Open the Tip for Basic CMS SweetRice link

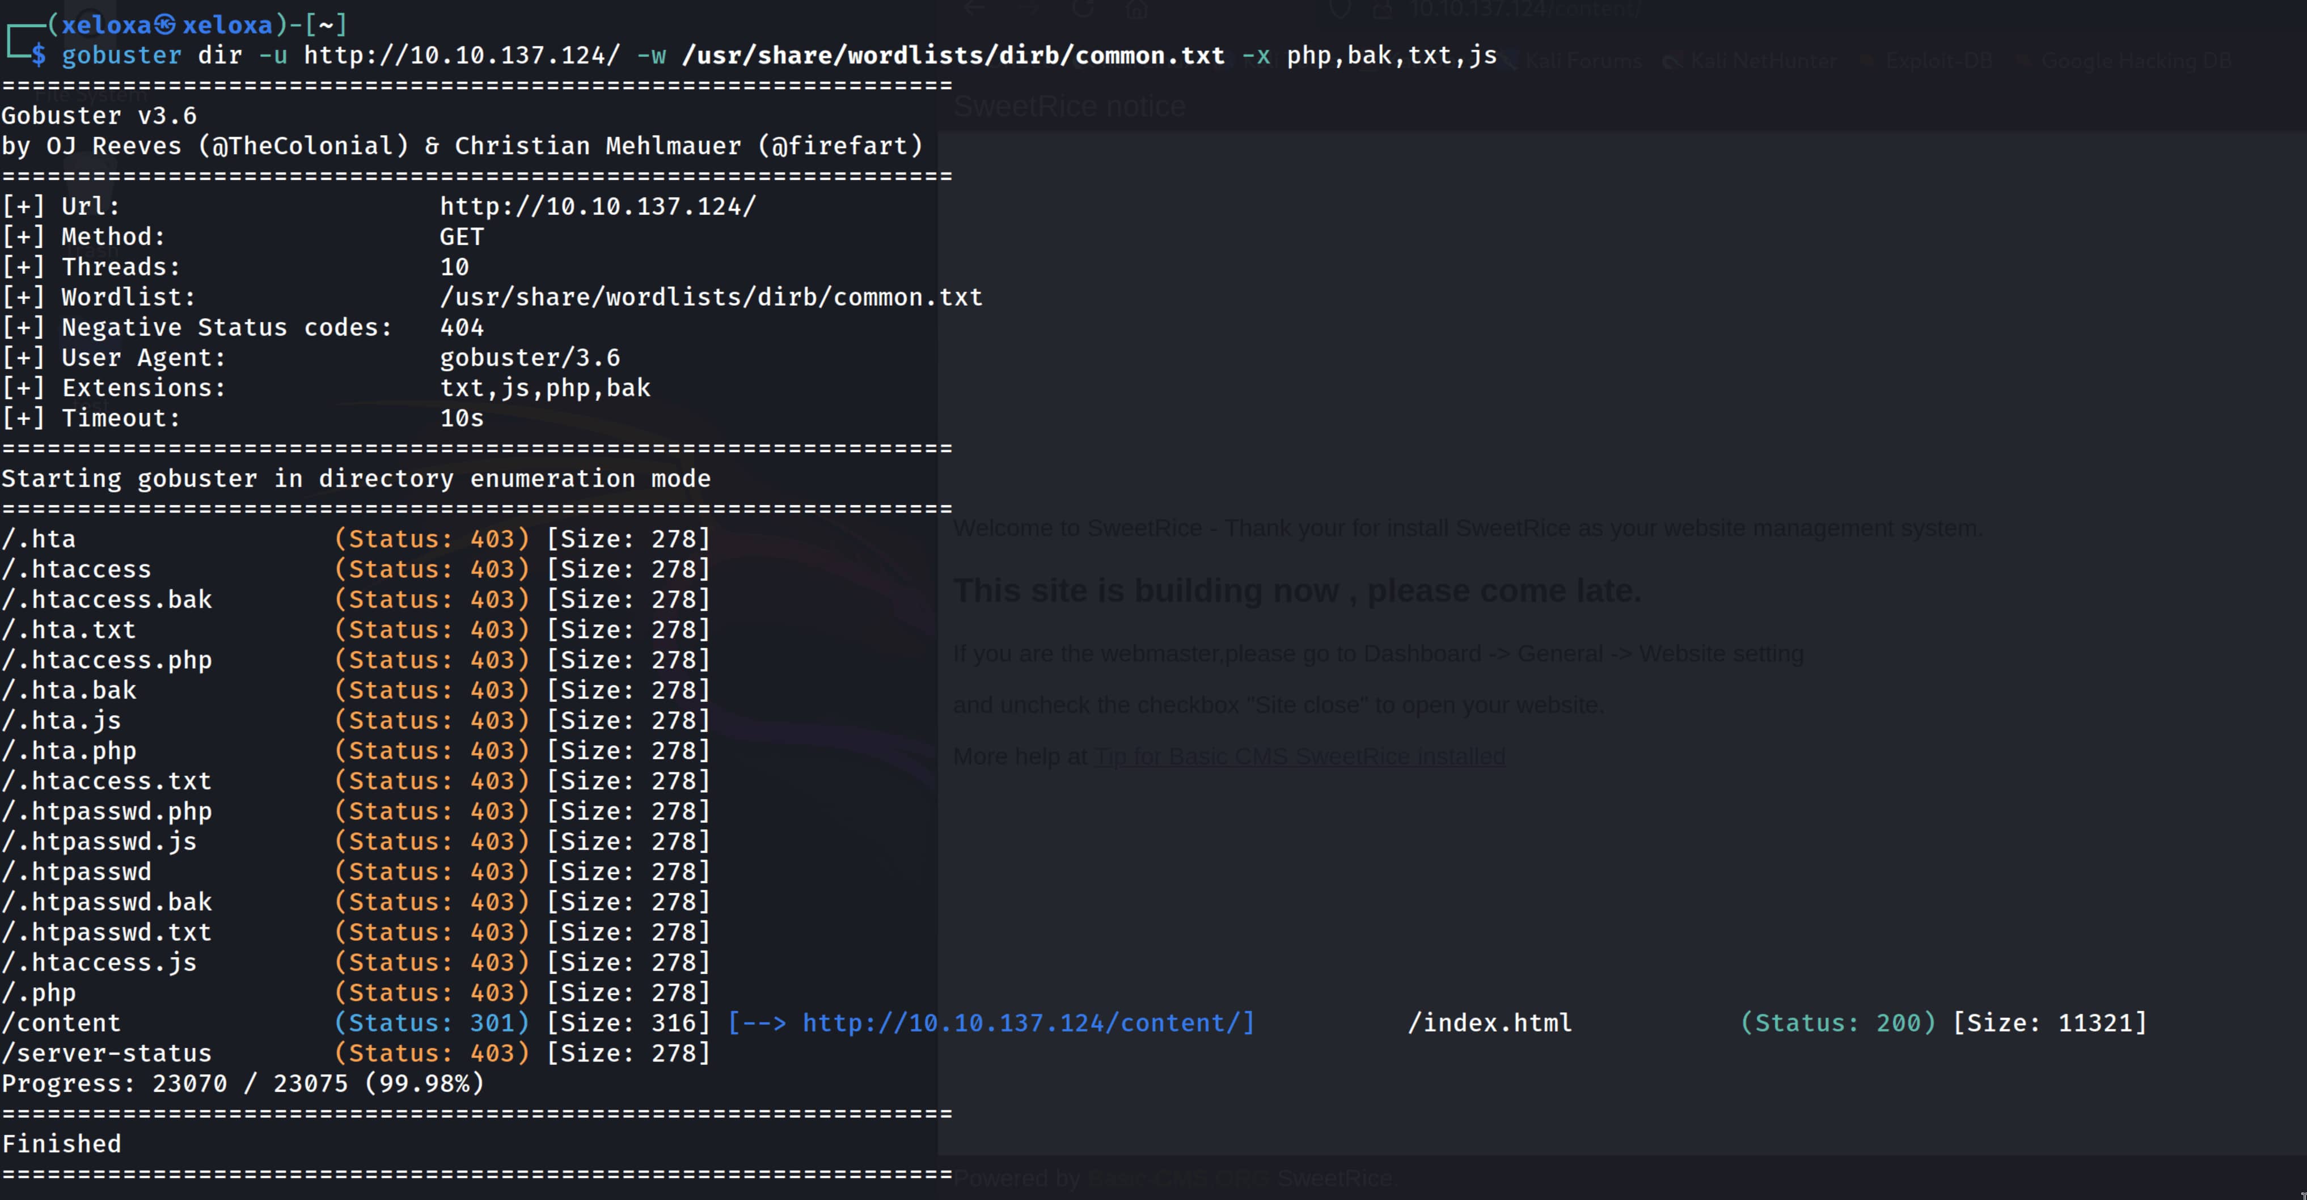[1299, 757]
